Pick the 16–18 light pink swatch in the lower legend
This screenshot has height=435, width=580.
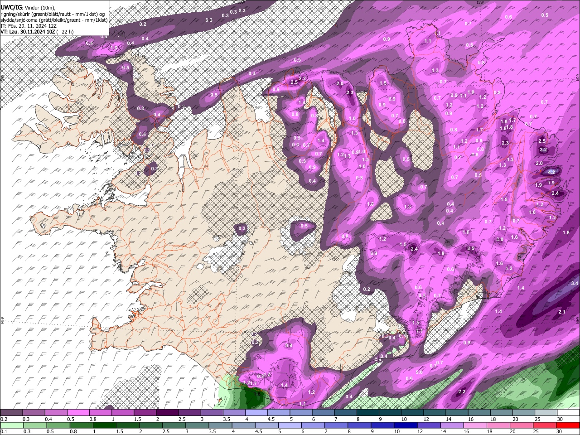(475, 425)
